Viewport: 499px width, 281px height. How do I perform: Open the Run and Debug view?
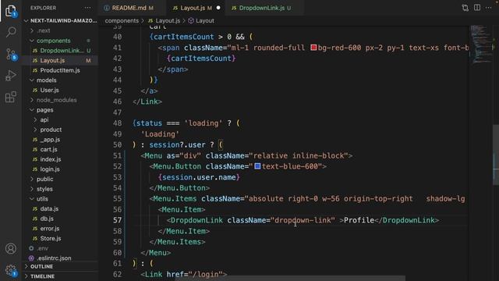click(x=11, y=76)
